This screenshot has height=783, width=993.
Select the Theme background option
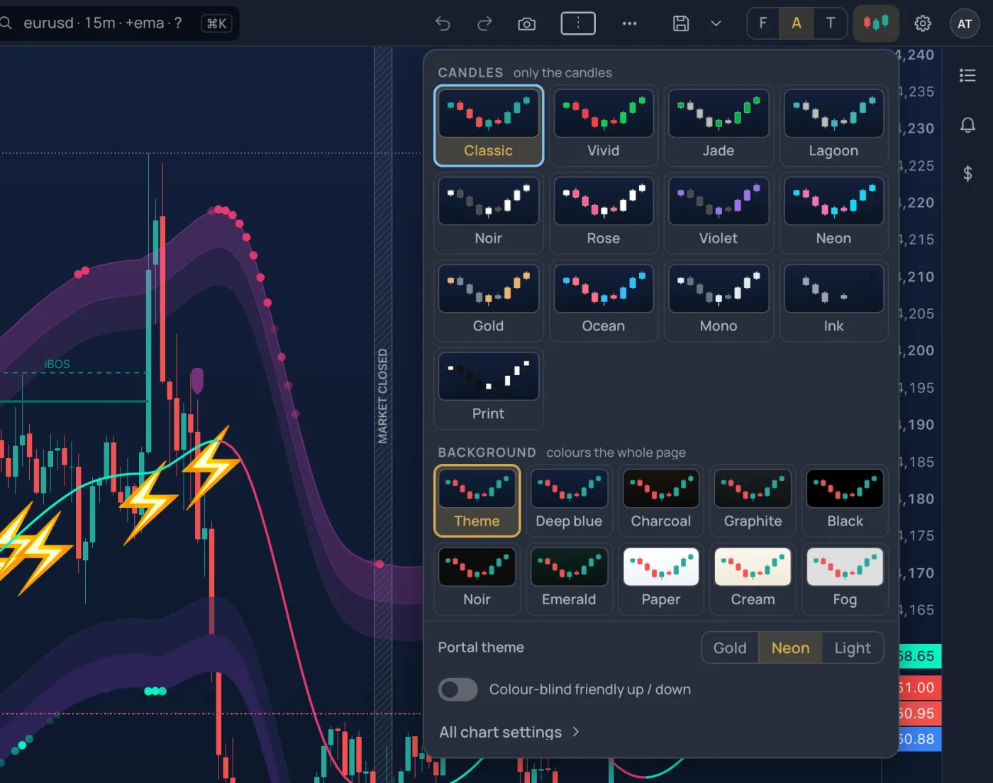477,501
